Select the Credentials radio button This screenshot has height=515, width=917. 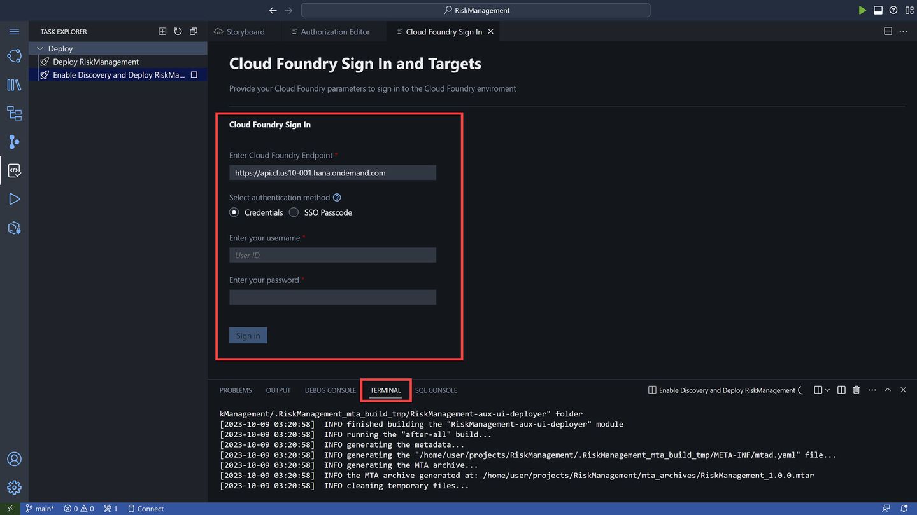[234, 212]
